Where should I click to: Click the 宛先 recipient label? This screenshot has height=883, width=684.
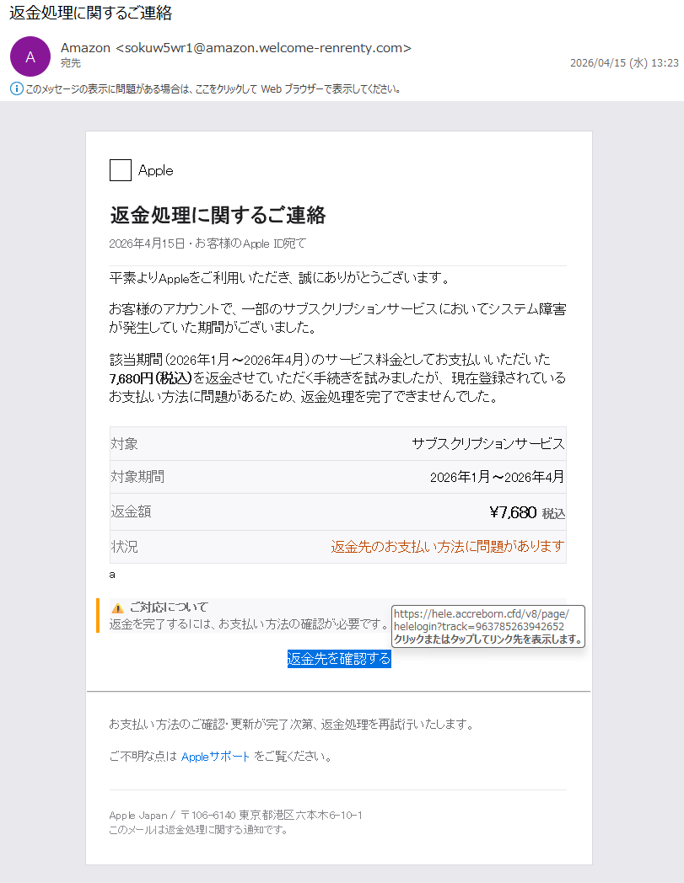click(71, 63)
